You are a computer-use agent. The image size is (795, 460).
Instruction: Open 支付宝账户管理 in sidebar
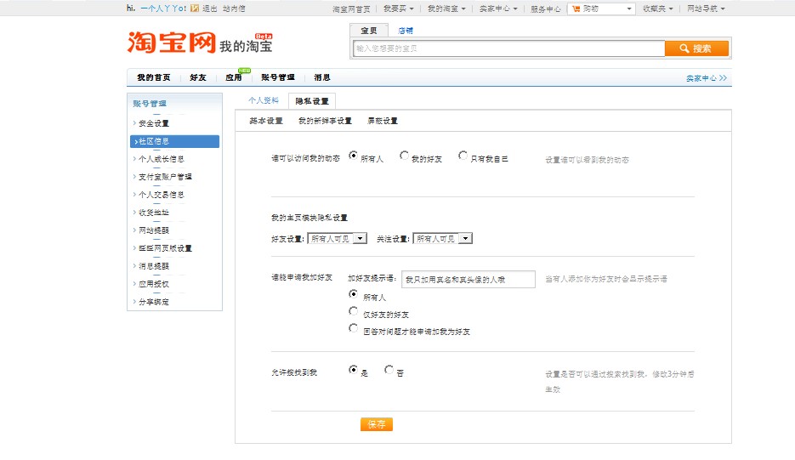click(x=165, y=177)
